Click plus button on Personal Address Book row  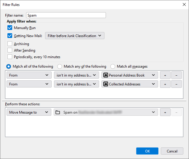(x=165, y=75)
